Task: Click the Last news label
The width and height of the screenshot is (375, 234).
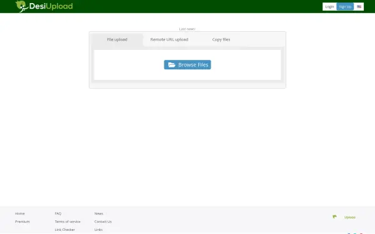Action: click(x=187, y=29)
